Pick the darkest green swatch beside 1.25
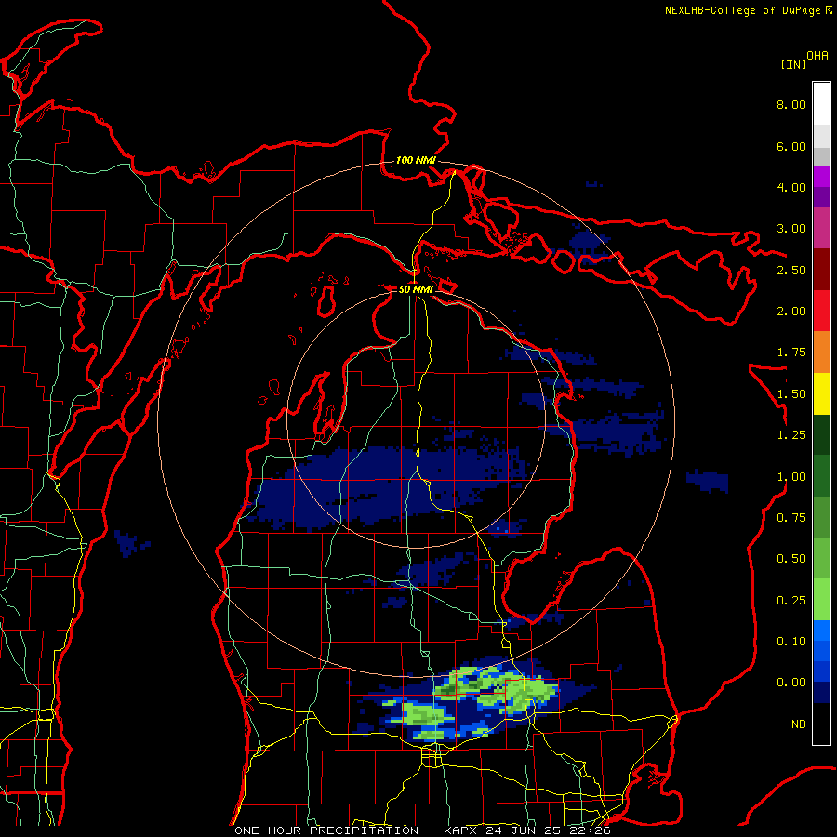837x837 pixels. pyautogui.click(x=821, y=434)
